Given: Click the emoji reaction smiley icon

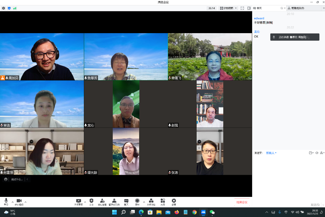Looking at the screenshot, I should [6, 179].
